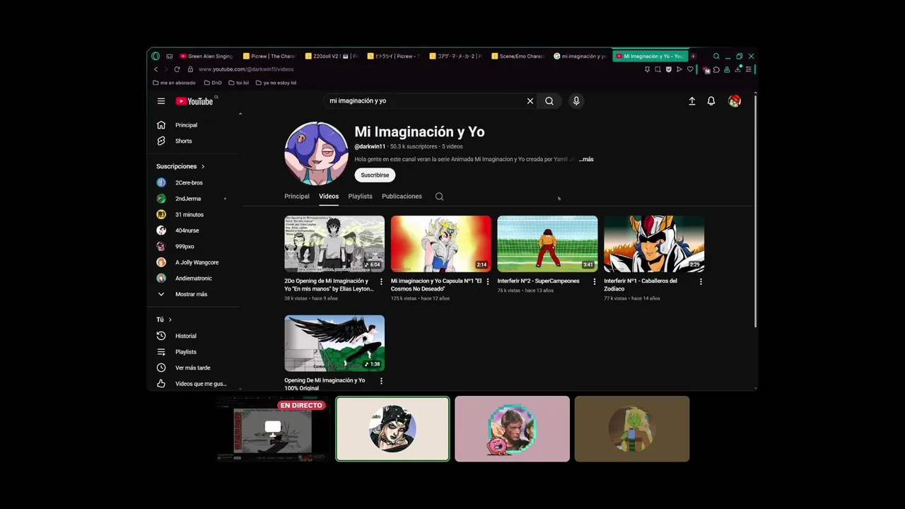905x509 pixels.
Task: Play the 2Do Opening video thumbnail
Action: [334, 244]
